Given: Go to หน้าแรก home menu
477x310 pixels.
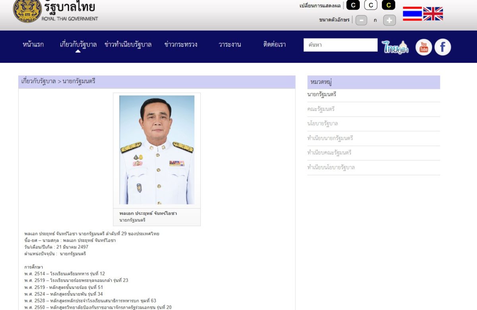Looking at the screenshot, I should 33,45.
